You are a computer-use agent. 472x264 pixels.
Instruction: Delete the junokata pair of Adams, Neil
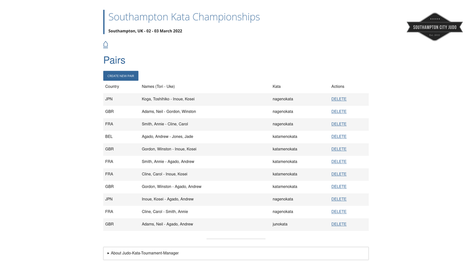point(338,224)
